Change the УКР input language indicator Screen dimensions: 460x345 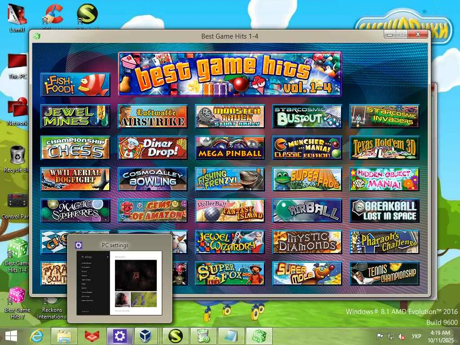click(416, 336)
